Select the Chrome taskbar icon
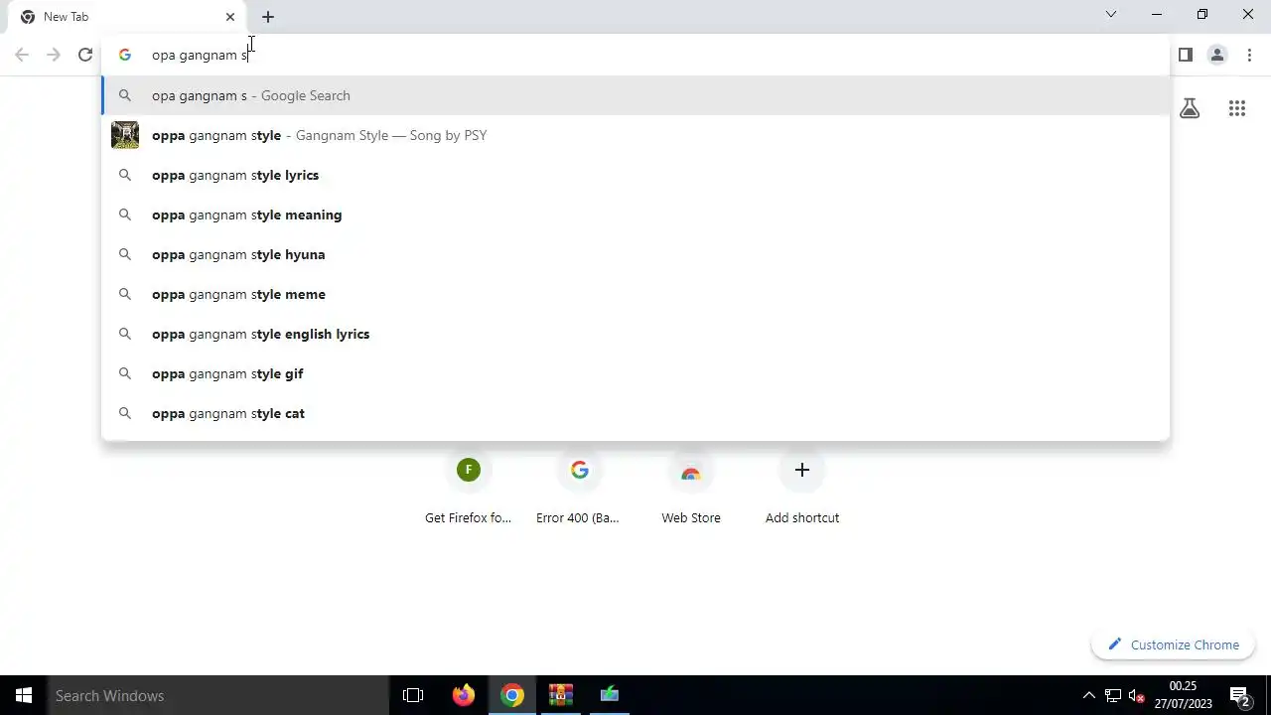 point(512,695)
